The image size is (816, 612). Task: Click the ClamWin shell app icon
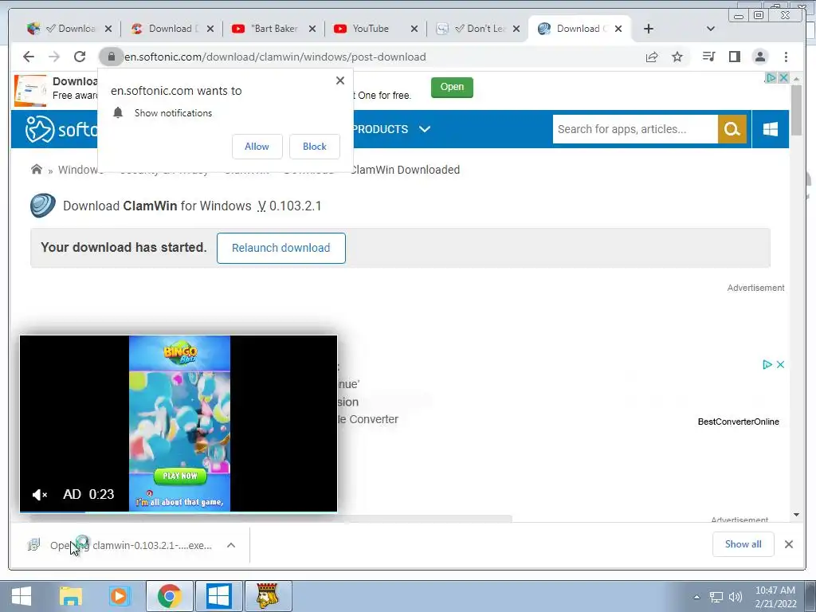tap(43, 206)
